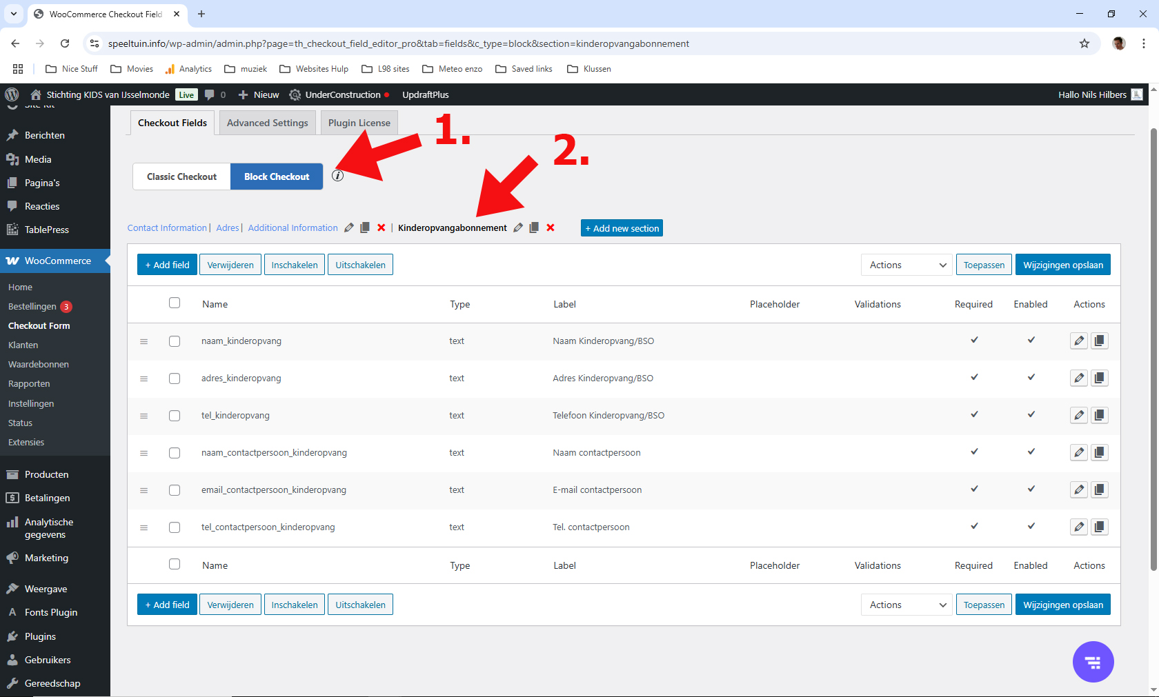This screenshot has width=1159, height=697.
Task: Open WooCommerce Bestellingen menu item
Action: pyautogui.click(x=32, y=307)
